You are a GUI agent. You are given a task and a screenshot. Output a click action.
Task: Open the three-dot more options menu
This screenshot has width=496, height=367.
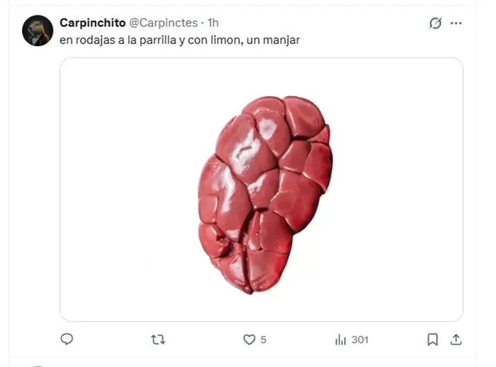(x=456, y=23)
